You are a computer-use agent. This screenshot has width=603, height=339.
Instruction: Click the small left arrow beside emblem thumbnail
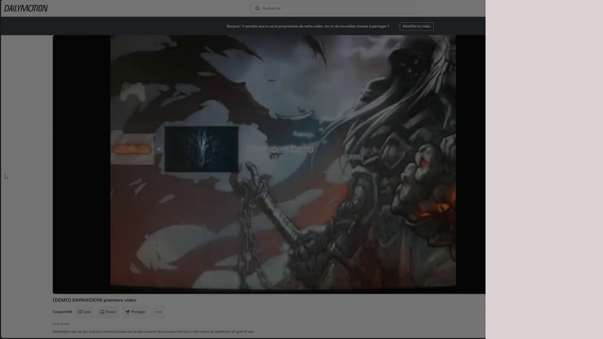[x=159, y=149]
